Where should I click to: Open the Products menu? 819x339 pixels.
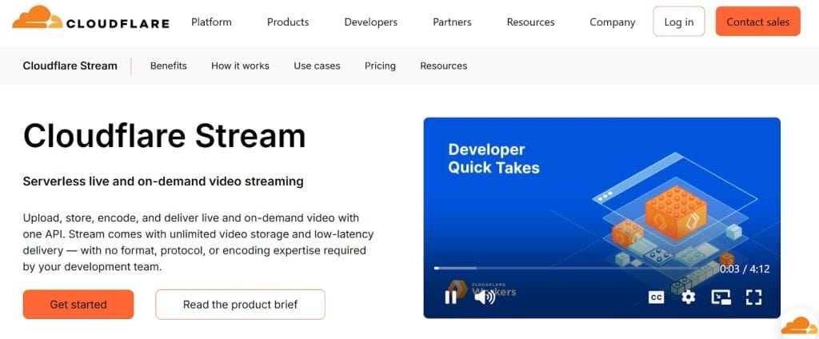(288, 22)
